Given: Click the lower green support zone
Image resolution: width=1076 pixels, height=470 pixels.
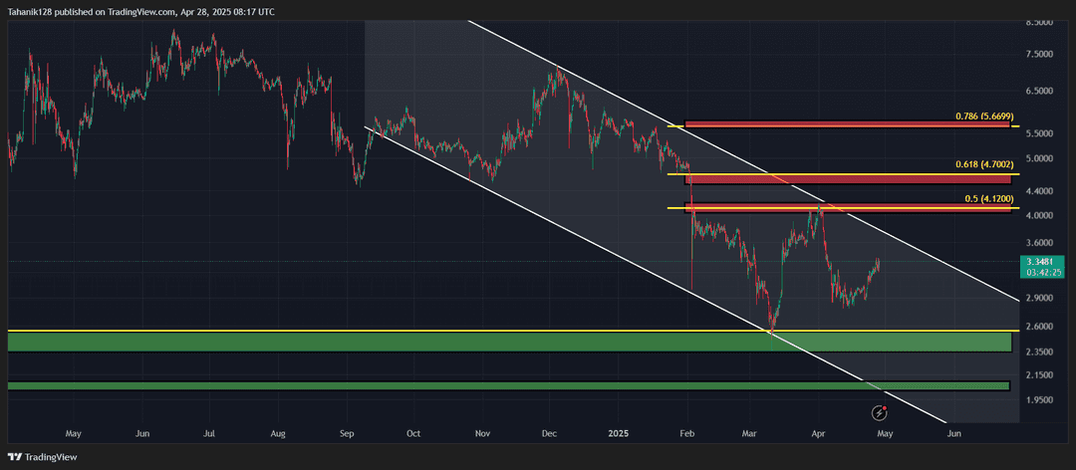Looking at the screenshot, I should click(508, 386).
